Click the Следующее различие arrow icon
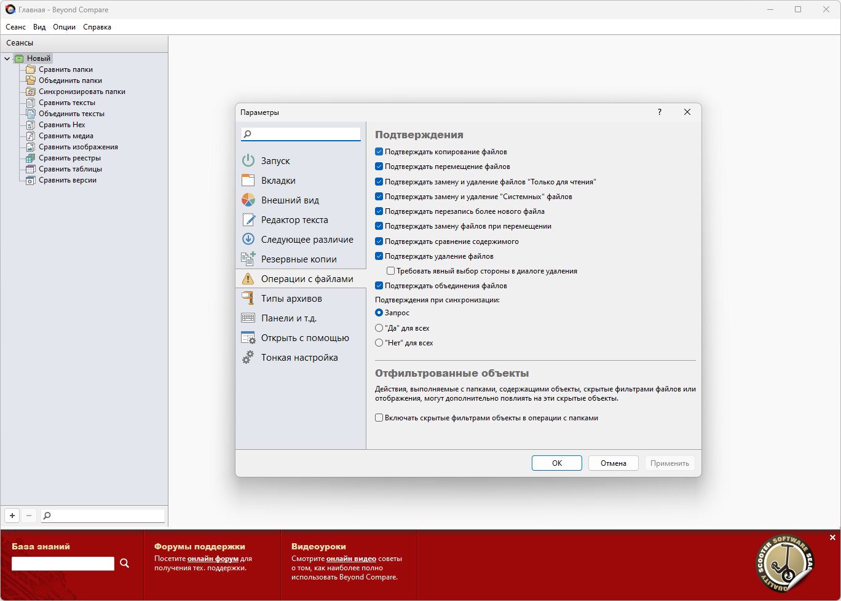 point(248,239)
